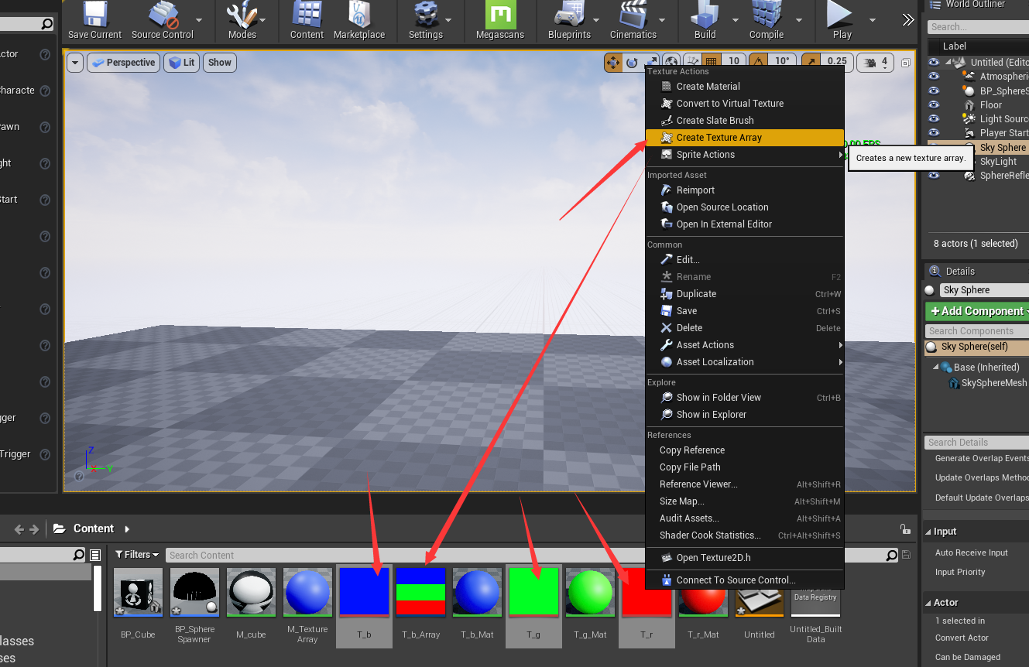Launch the Marketplace from the toolbar
1029x667 pixels.
[359, 20]
